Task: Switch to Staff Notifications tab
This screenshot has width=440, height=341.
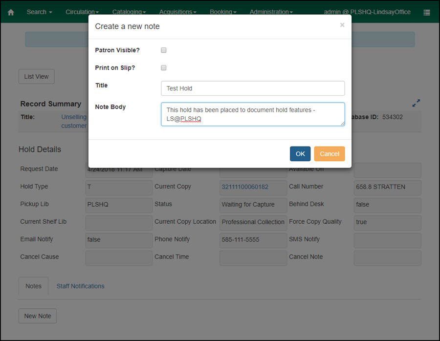Action: coord(81,286)
